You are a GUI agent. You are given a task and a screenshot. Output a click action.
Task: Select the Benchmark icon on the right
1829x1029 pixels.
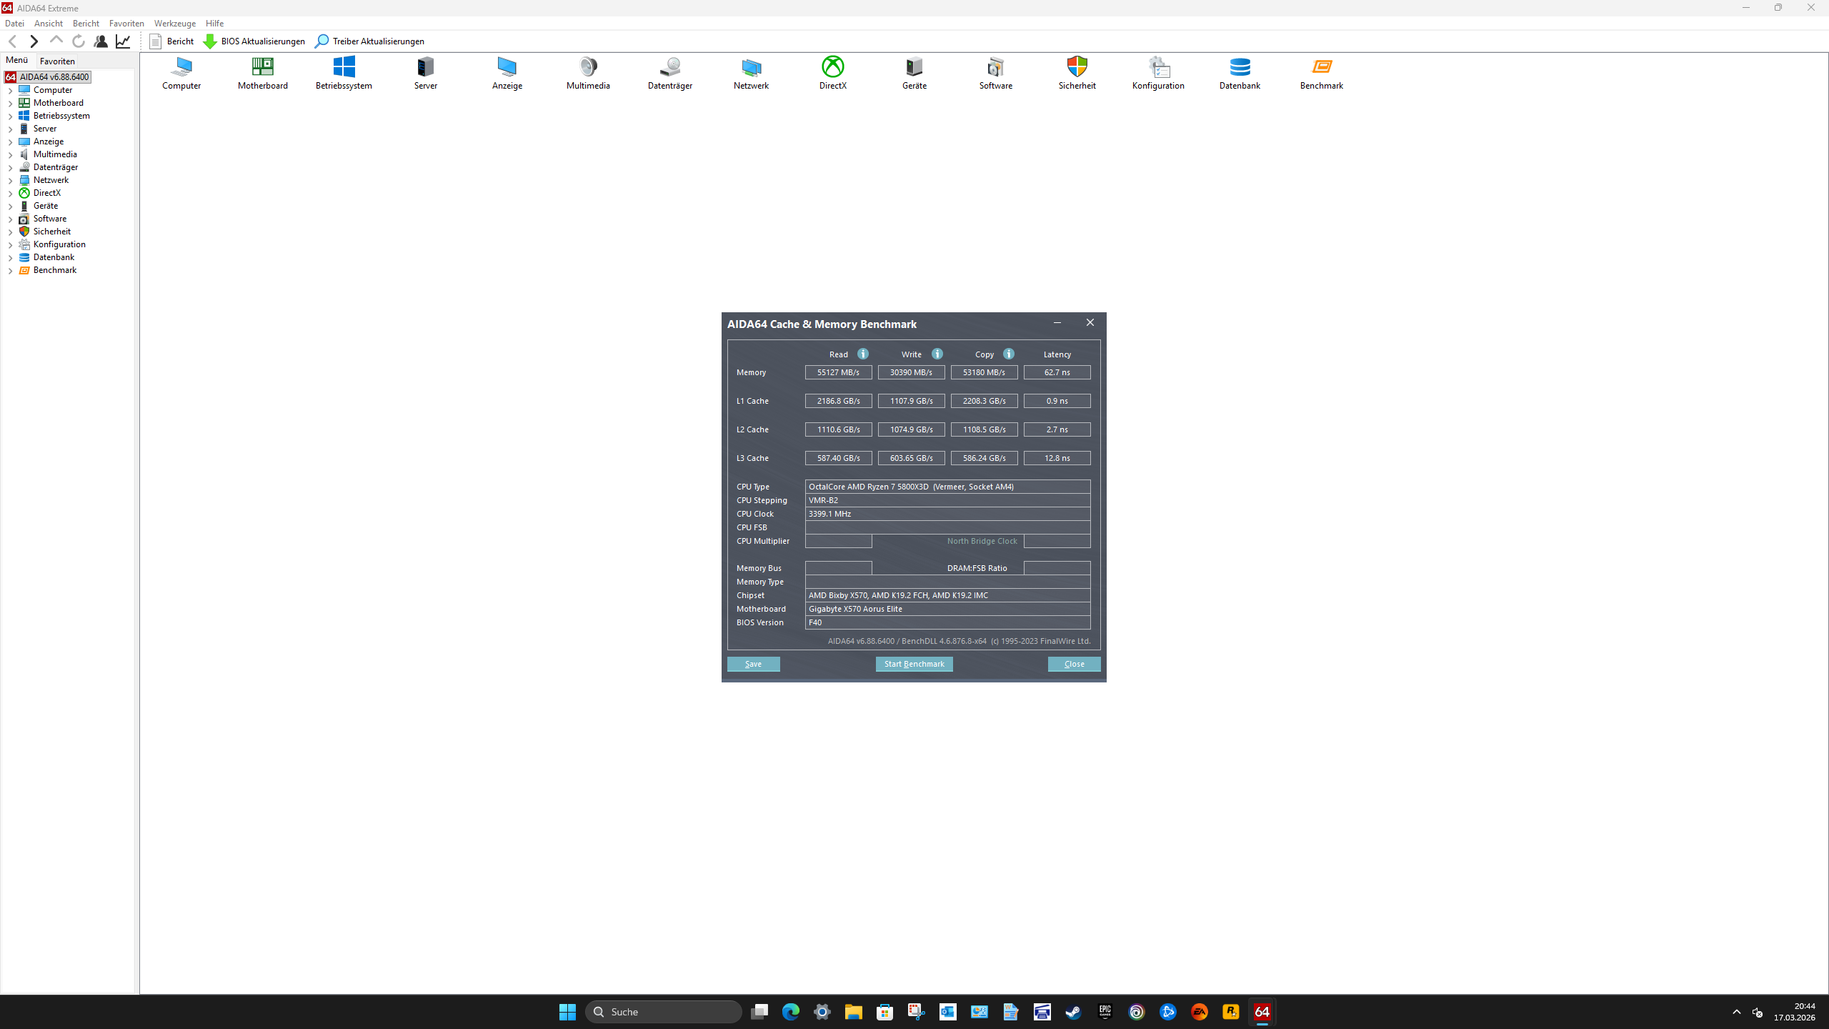[x=1321, y=71]
